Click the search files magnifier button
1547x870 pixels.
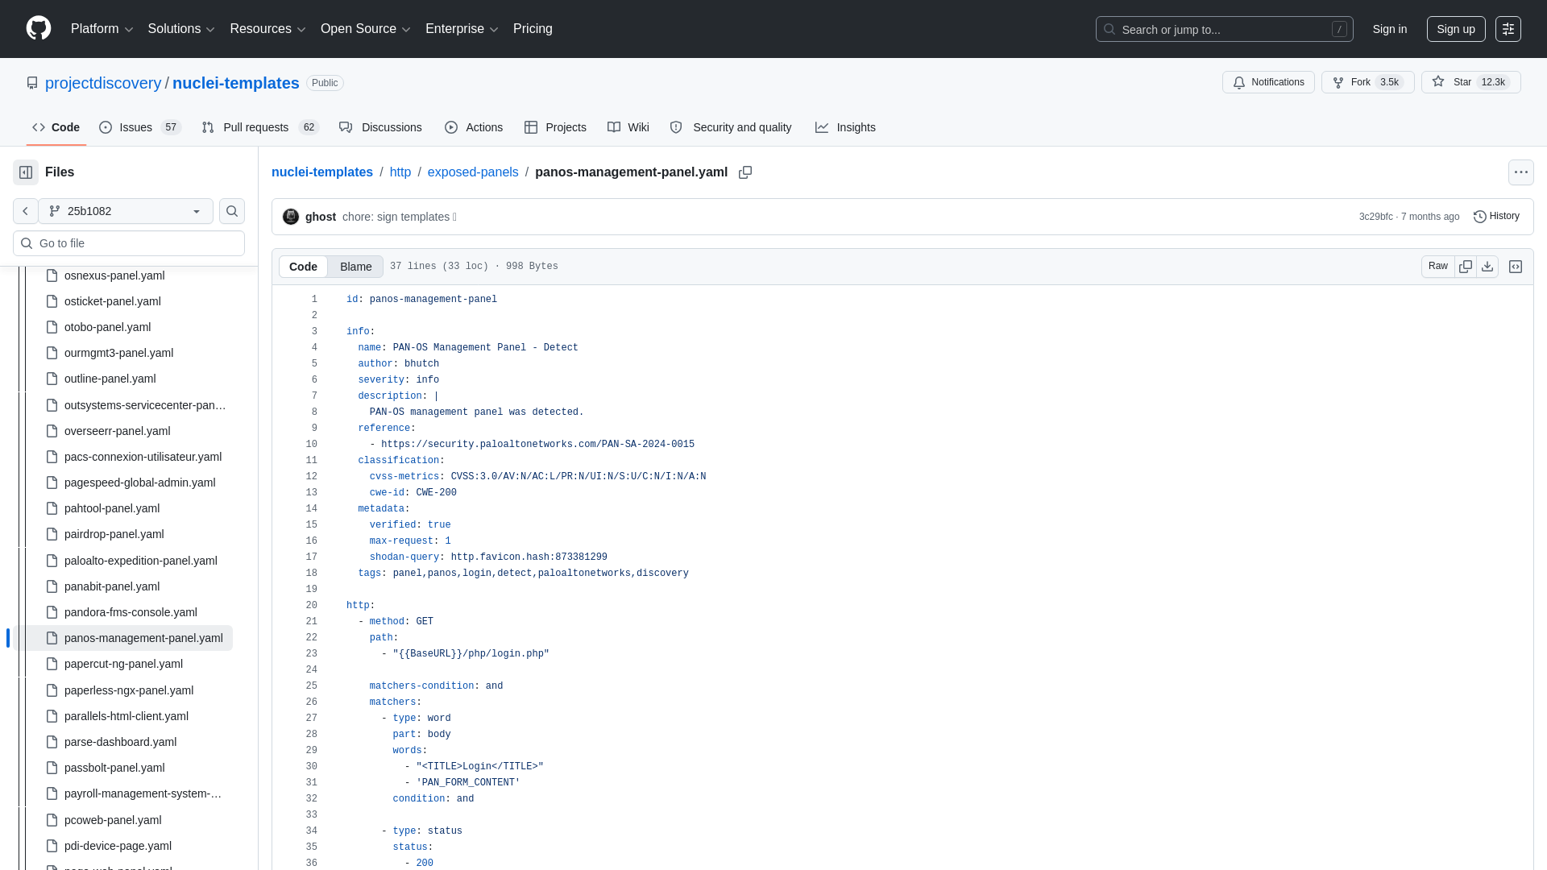[x=232, y=211]
